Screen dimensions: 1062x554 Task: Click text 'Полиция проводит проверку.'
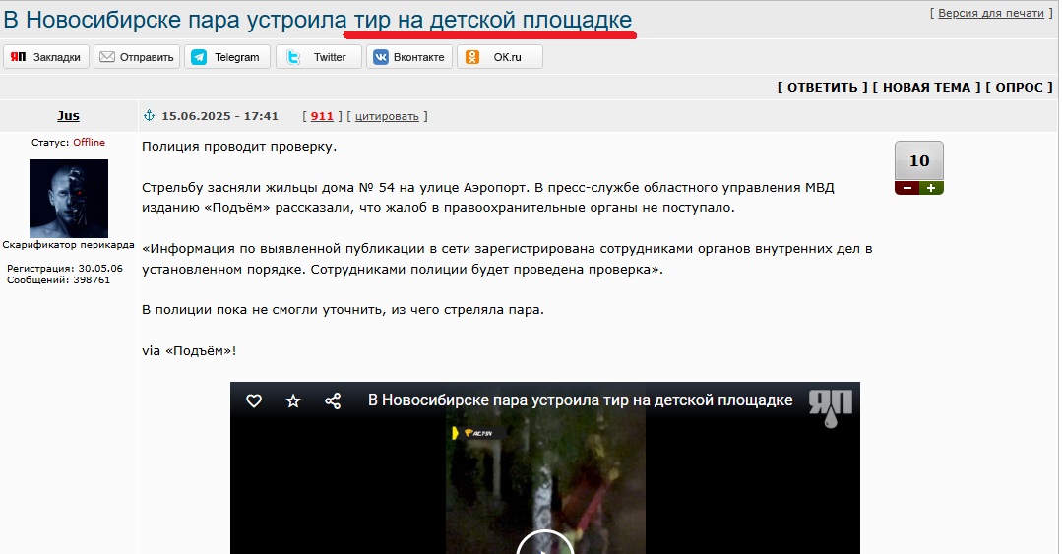239,147
